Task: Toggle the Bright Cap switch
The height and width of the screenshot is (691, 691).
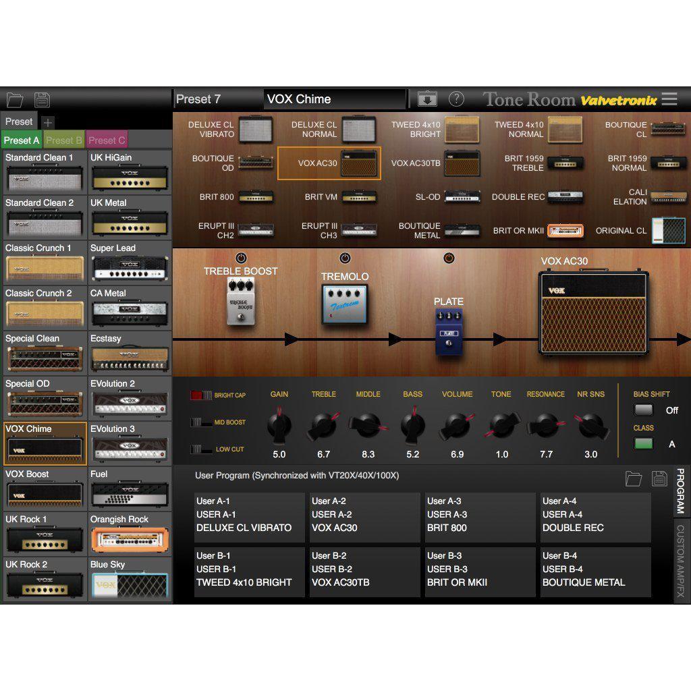Action: coord(201,395)
